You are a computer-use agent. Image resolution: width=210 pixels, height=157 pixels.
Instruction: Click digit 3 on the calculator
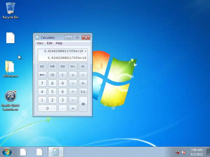click(x=63, y=100)
